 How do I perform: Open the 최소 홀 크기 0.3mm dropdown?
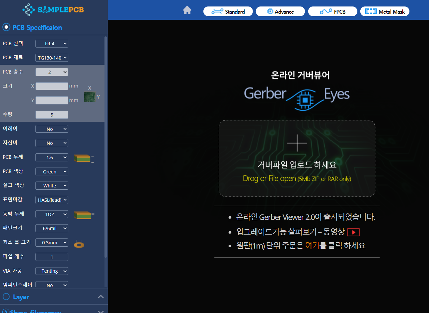click(x=52, y=243)
